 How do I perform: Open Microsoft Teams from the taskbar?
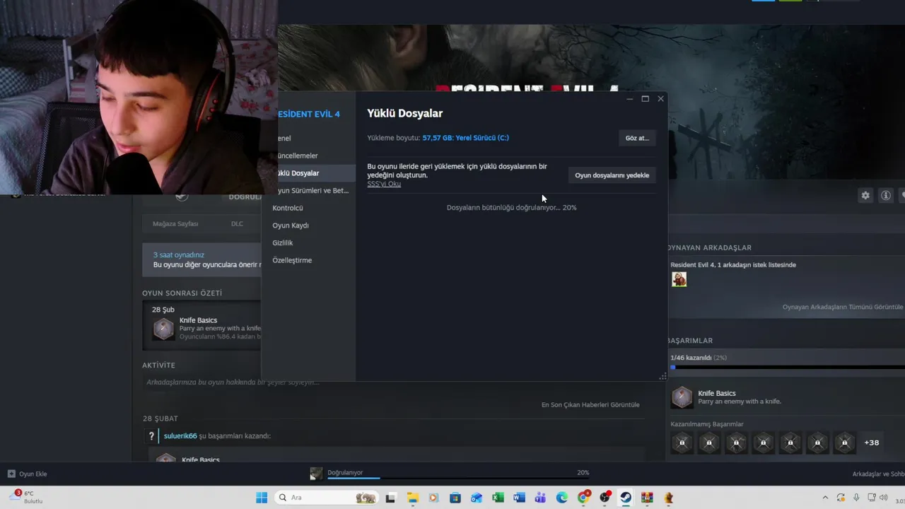coord(540,498)
